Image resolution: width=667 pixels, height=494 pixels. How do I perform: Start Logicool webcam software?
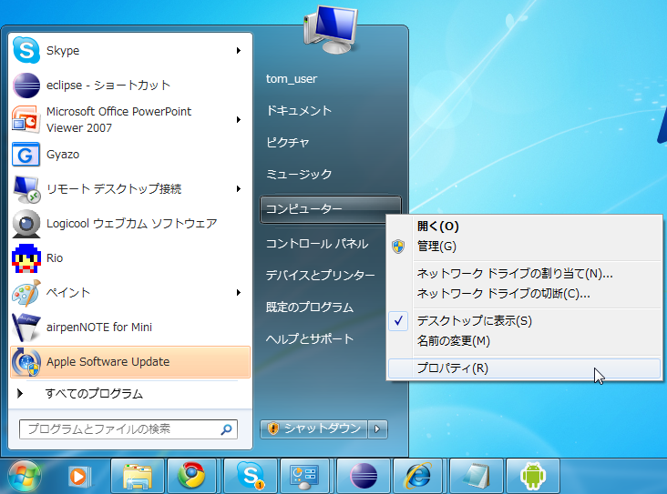[x=130, y=224]
